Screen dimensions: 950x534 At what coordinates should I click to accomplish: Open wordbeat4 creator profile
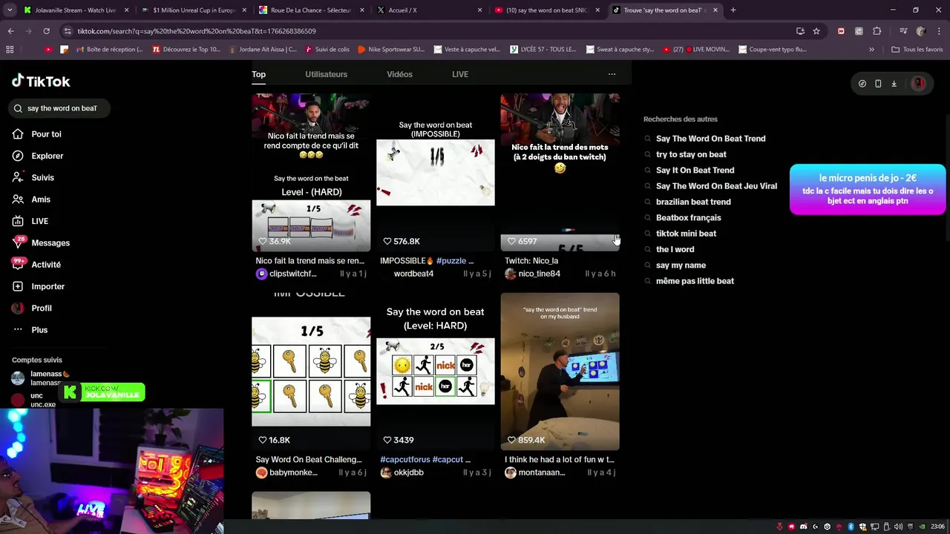click(413, 274)
